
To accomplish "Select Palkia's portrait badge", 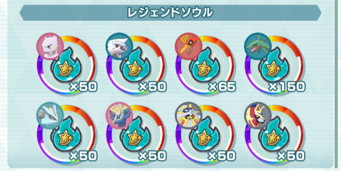I will tap(119, 46).
